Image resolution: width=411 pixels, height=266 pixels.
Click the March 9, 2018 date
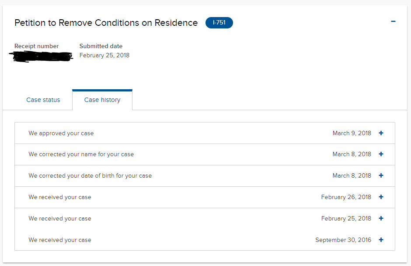352,133
